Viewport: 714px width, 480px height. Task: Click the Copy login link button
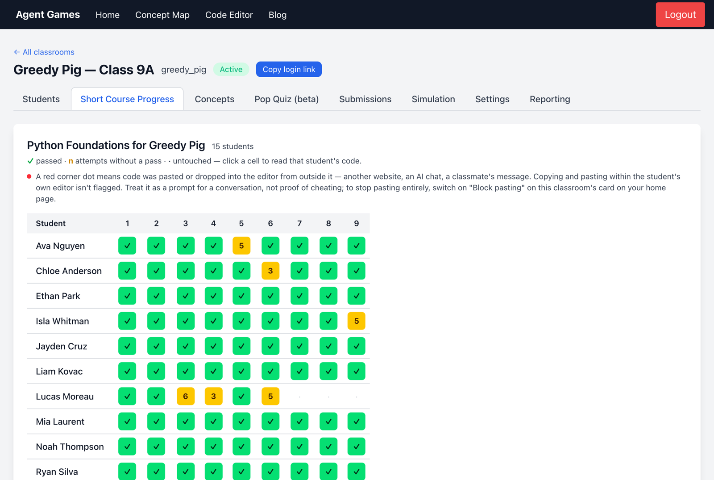click(x=289, y=69)
